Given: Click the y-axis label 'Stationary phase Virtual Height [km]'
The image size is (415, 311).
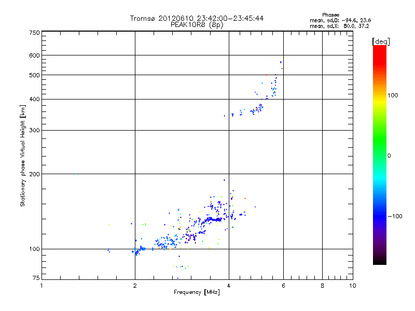Looking at the screenshot, I should point(23,155).
